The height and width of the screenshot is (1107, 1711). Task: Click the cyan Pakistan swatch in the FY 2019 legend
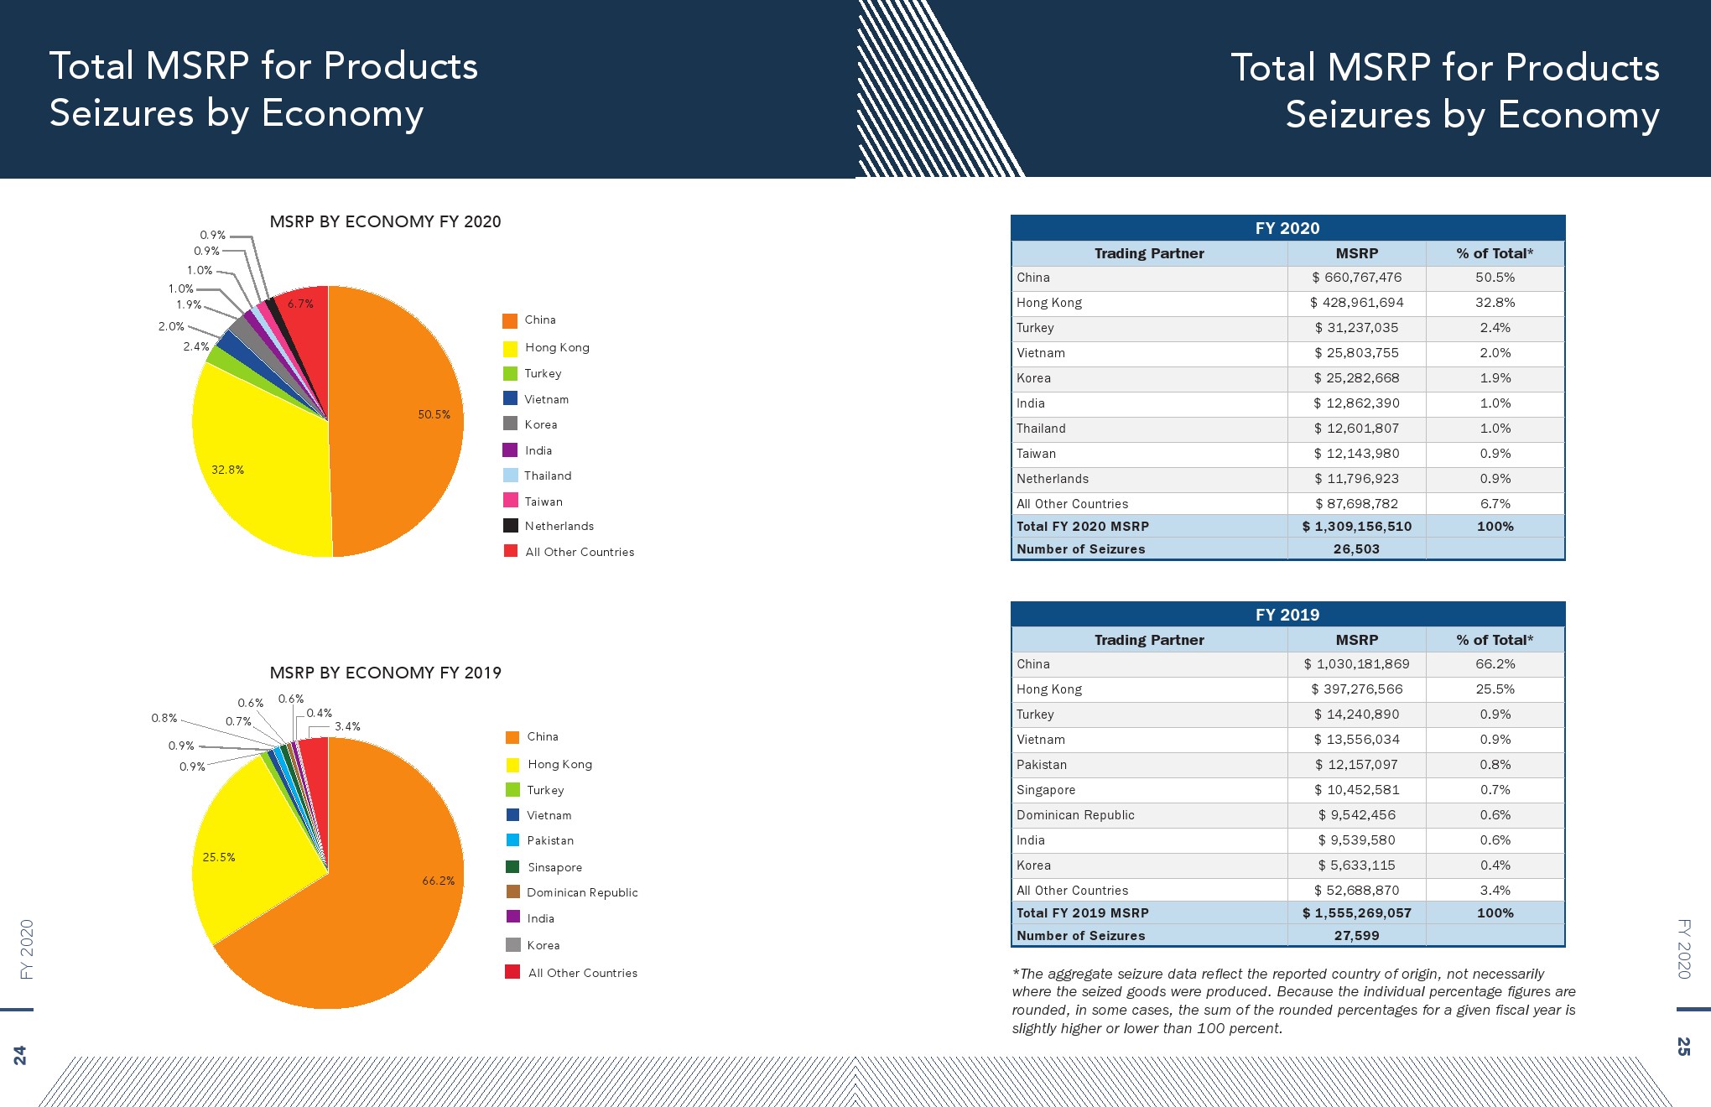[512, 840]
